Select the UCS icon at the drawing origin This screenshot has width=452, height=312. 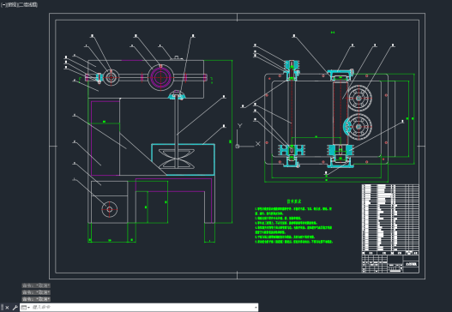point(247,135)
